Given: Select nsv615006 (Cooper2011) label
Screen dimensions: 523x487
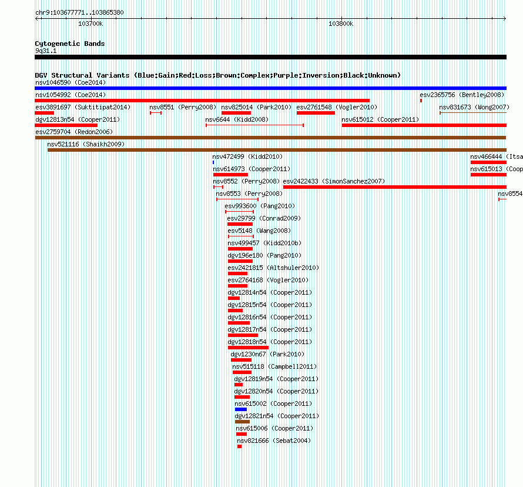Looking at the screenshot, I should (274, 428).
